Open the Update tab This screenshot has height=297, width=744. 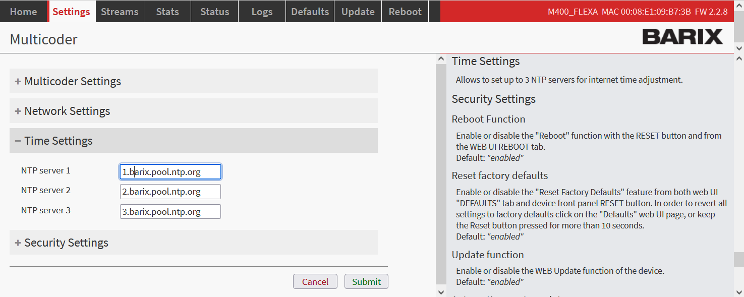(x=358, y=12)
